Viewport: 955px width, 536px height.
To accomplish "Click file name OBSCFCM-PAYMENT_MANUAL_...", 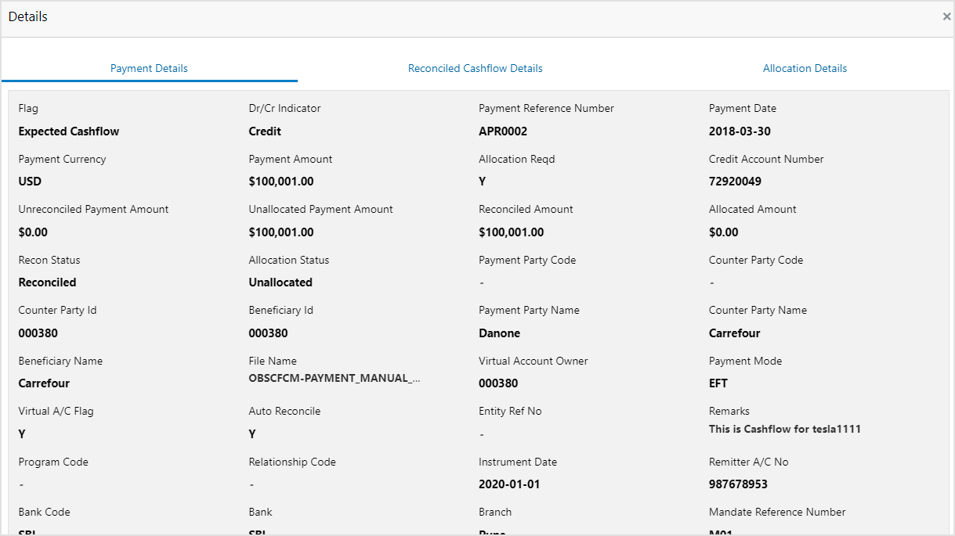I will pyautogui.click(x=335, y=379).
